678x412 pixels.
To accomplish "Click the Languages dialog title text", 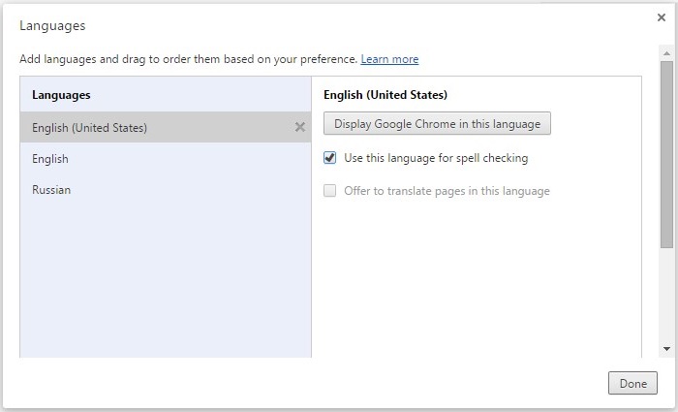I will (52, 25).
